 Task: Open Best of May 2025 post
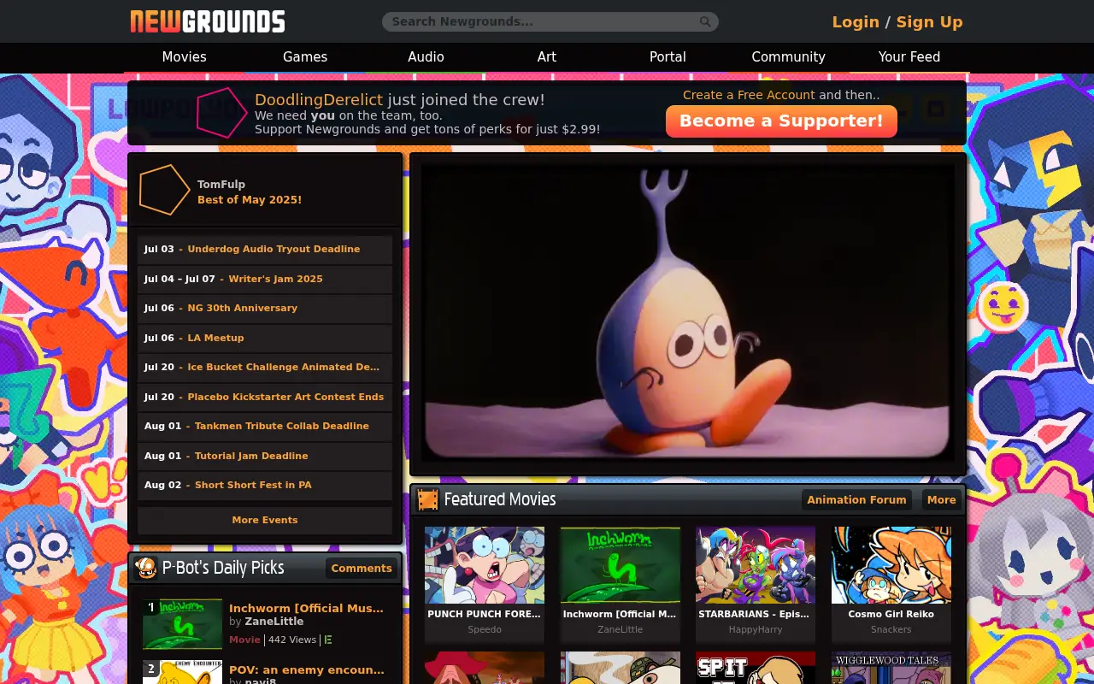250,200
